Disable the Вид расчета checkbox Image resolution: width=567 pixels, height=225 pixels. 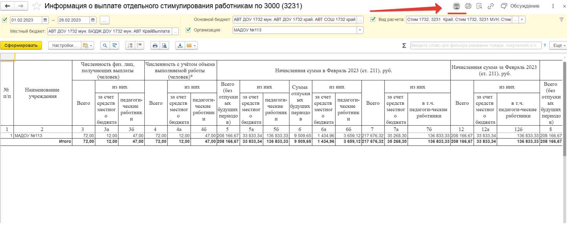(373, 20)
